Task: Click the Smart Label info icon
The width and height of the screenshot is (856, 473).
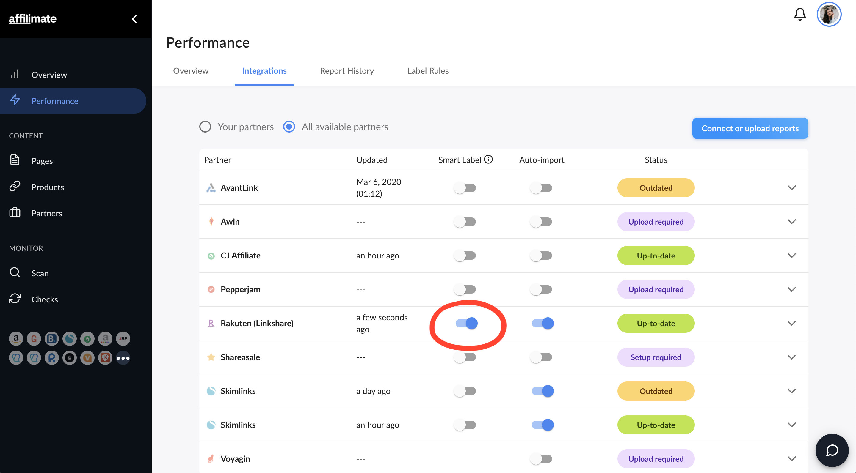Action: pos(488,160)
